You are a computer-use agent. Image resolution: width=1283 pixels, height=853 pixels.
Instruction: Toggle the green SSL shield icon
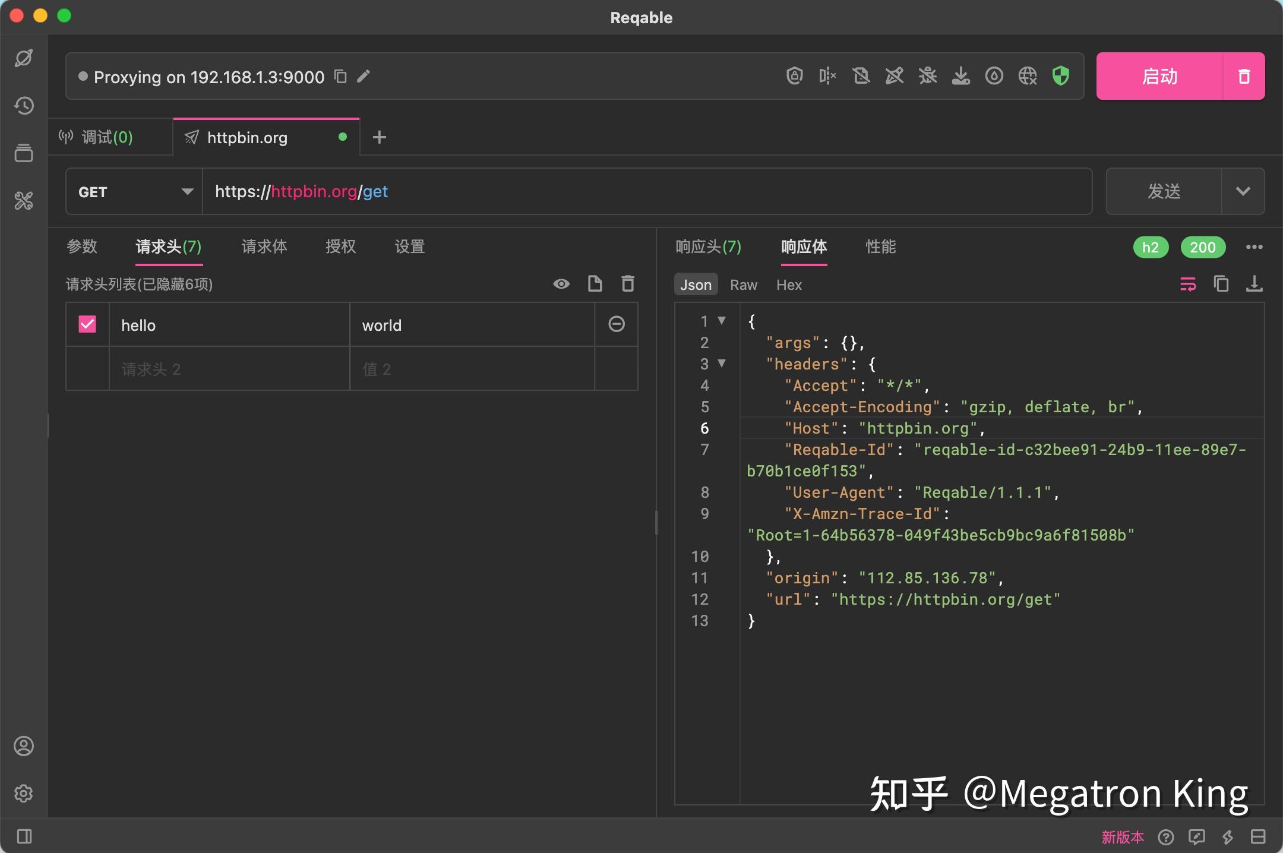(x=1060, y=76)
